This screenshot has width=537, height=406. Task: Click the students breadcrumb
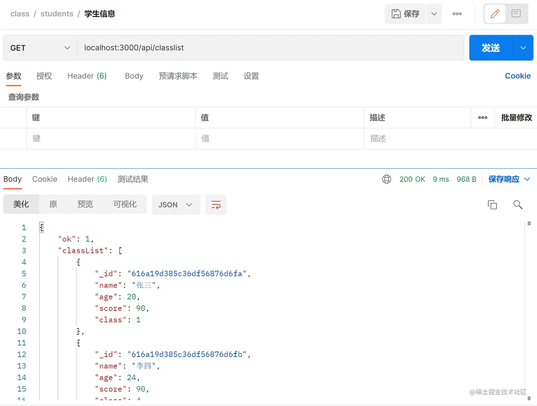click(57, 14)
